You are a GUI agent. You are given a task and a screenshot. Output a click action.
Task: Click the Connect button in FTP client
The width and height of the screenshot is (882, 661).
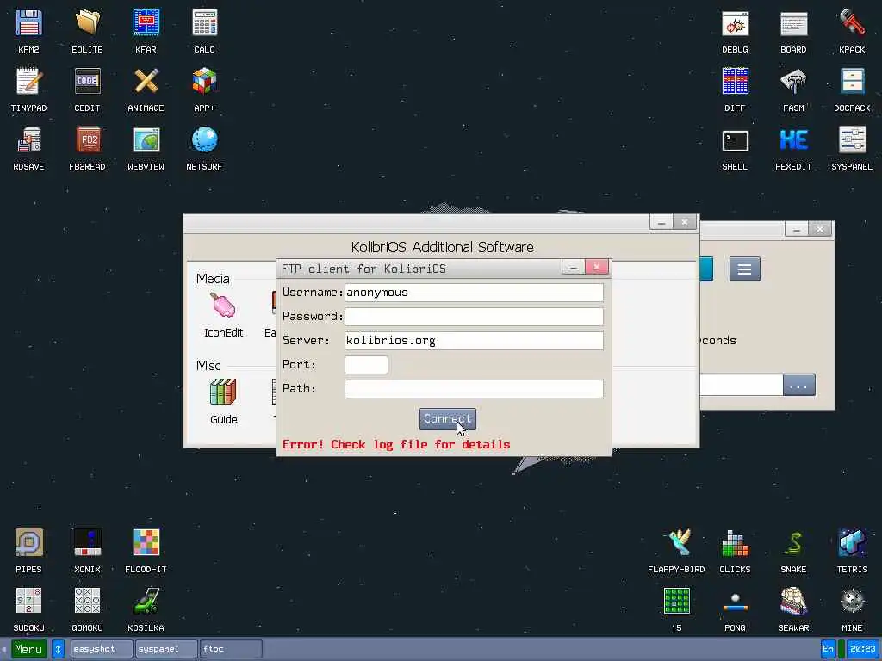click(x=448, y=419)
